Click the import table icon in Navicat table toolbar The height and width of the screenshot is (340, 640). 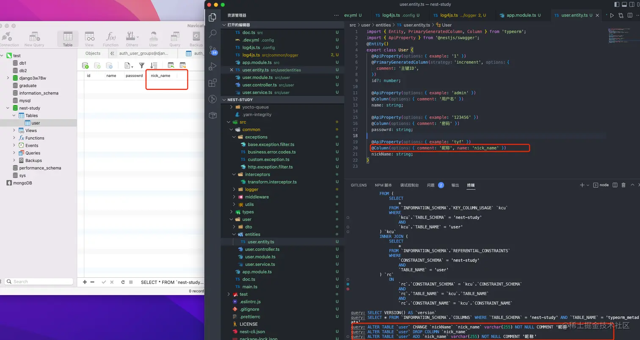pos(171,66)
